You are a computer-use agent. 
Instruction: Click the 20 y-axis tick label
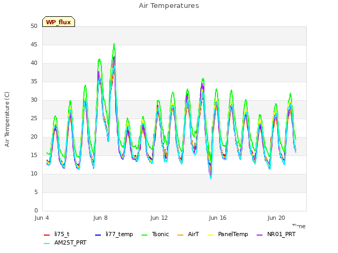[x=34, y=137]
